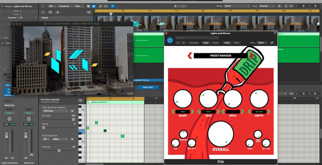
Task: Click the add track plus button
Action: point(43,12)
